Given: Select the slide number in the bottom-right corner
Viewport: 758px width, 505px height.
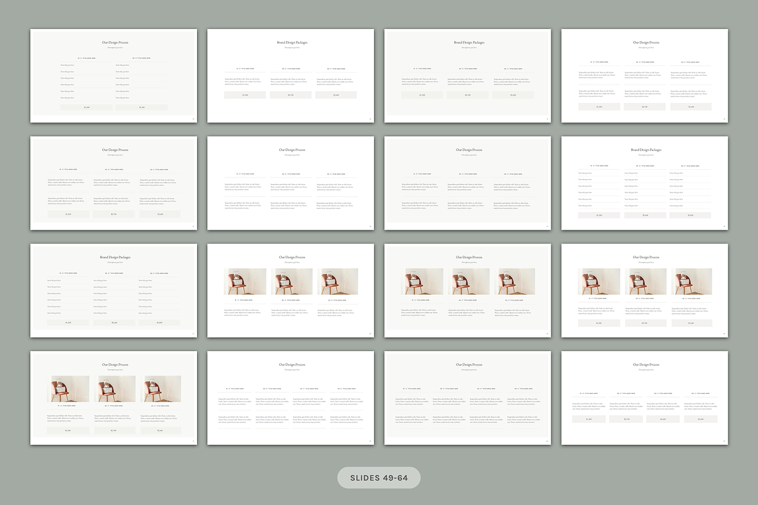Looking at the screenshot, I should 193,119.
